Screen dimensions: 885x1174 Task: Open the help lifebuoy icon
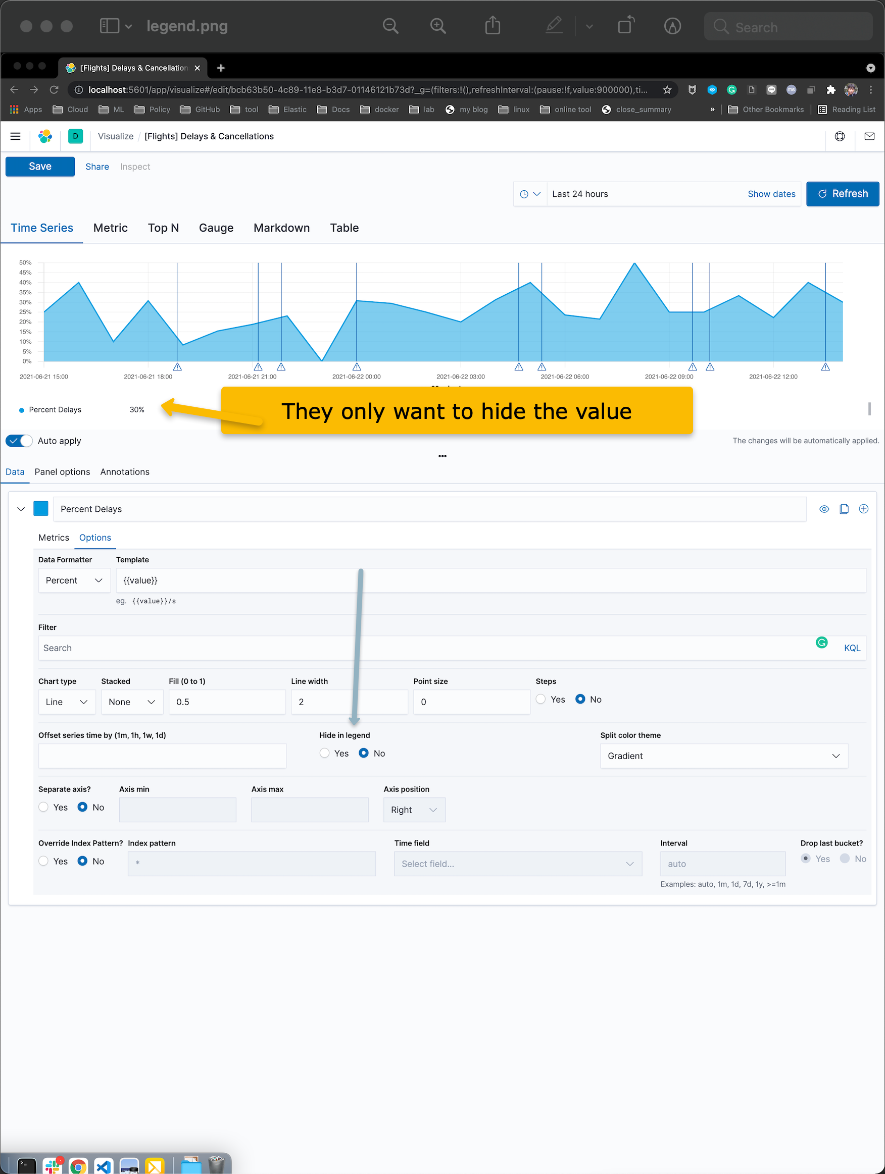tap(840, 136)
